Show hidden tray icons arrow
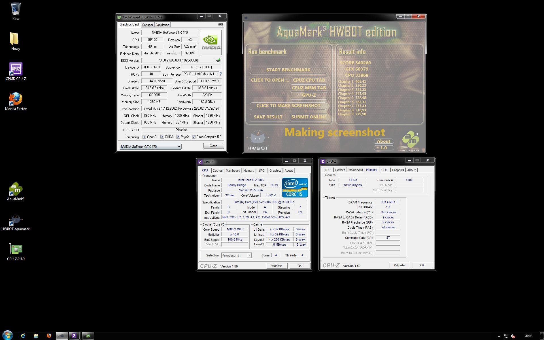544x340 pixels. 499,336
